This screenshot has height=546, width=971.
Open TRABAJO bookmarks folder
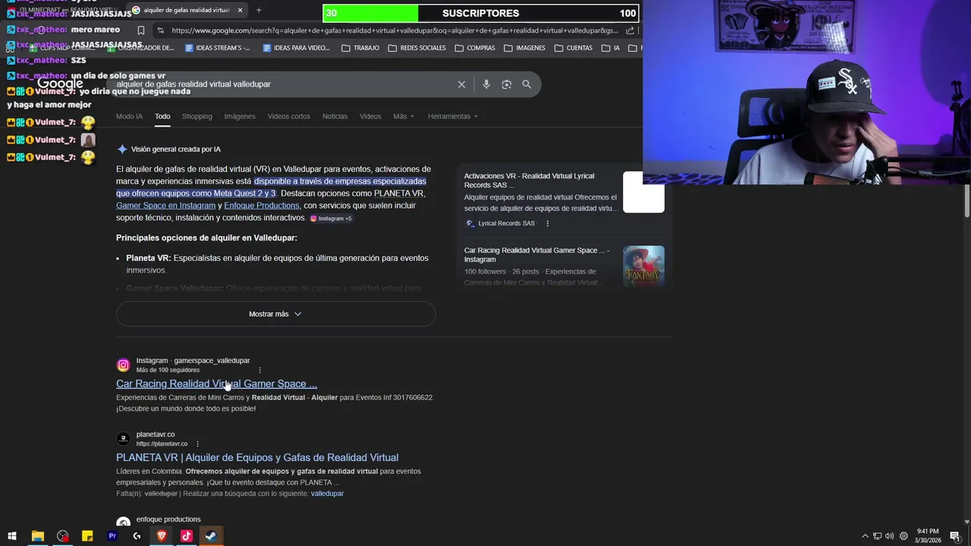point(360,48)
